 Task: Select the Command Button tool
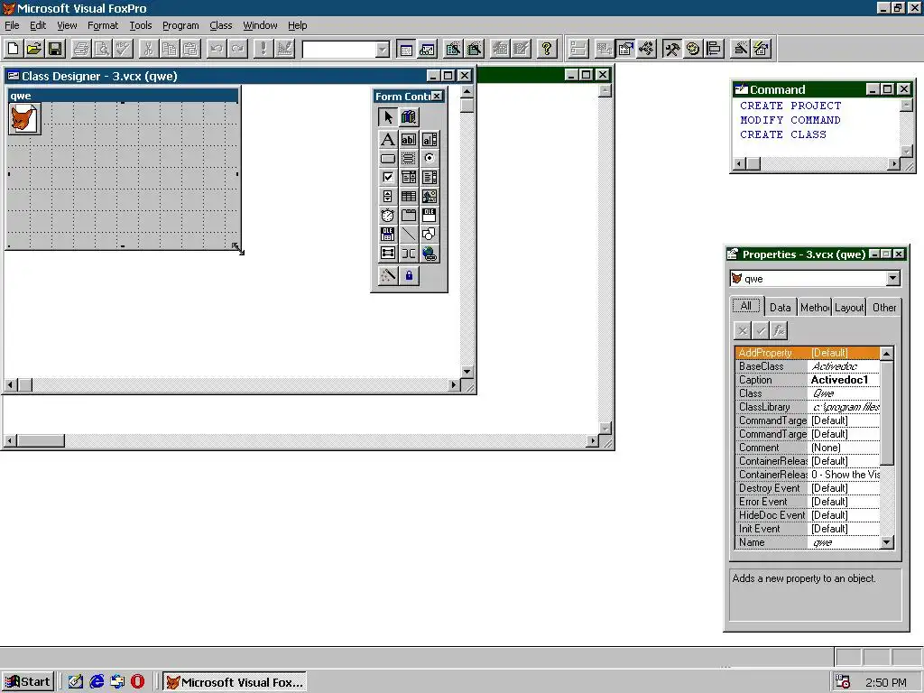point(387,159)
